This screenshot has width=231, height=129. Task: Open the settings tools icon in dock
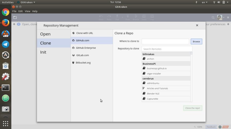pos(6,77)
